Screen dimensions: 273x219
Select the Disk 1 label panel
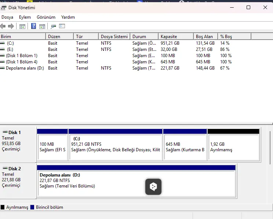click(x=18, y=145)
